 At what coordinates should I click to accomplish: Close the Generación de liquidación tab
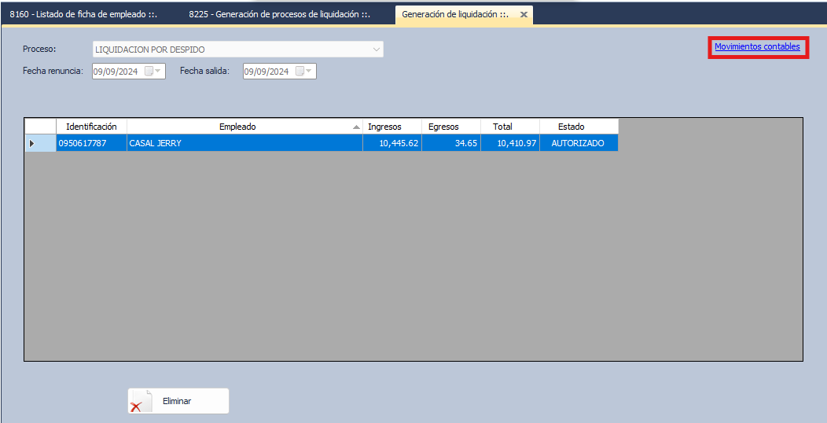[524, 14]
